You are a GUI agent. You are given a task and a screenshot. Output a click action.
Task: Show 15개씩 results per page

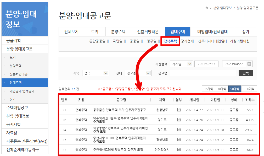209,89
